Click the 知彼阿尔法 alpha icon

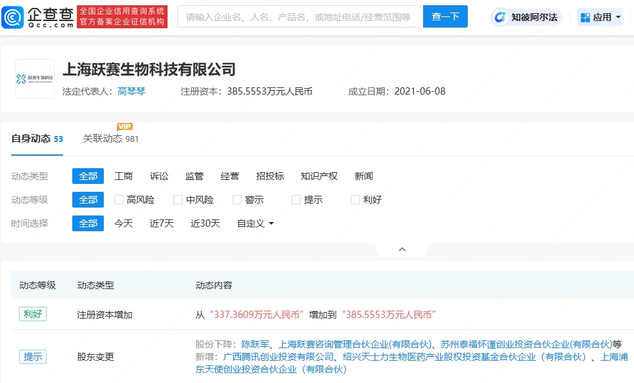[501, 17]
